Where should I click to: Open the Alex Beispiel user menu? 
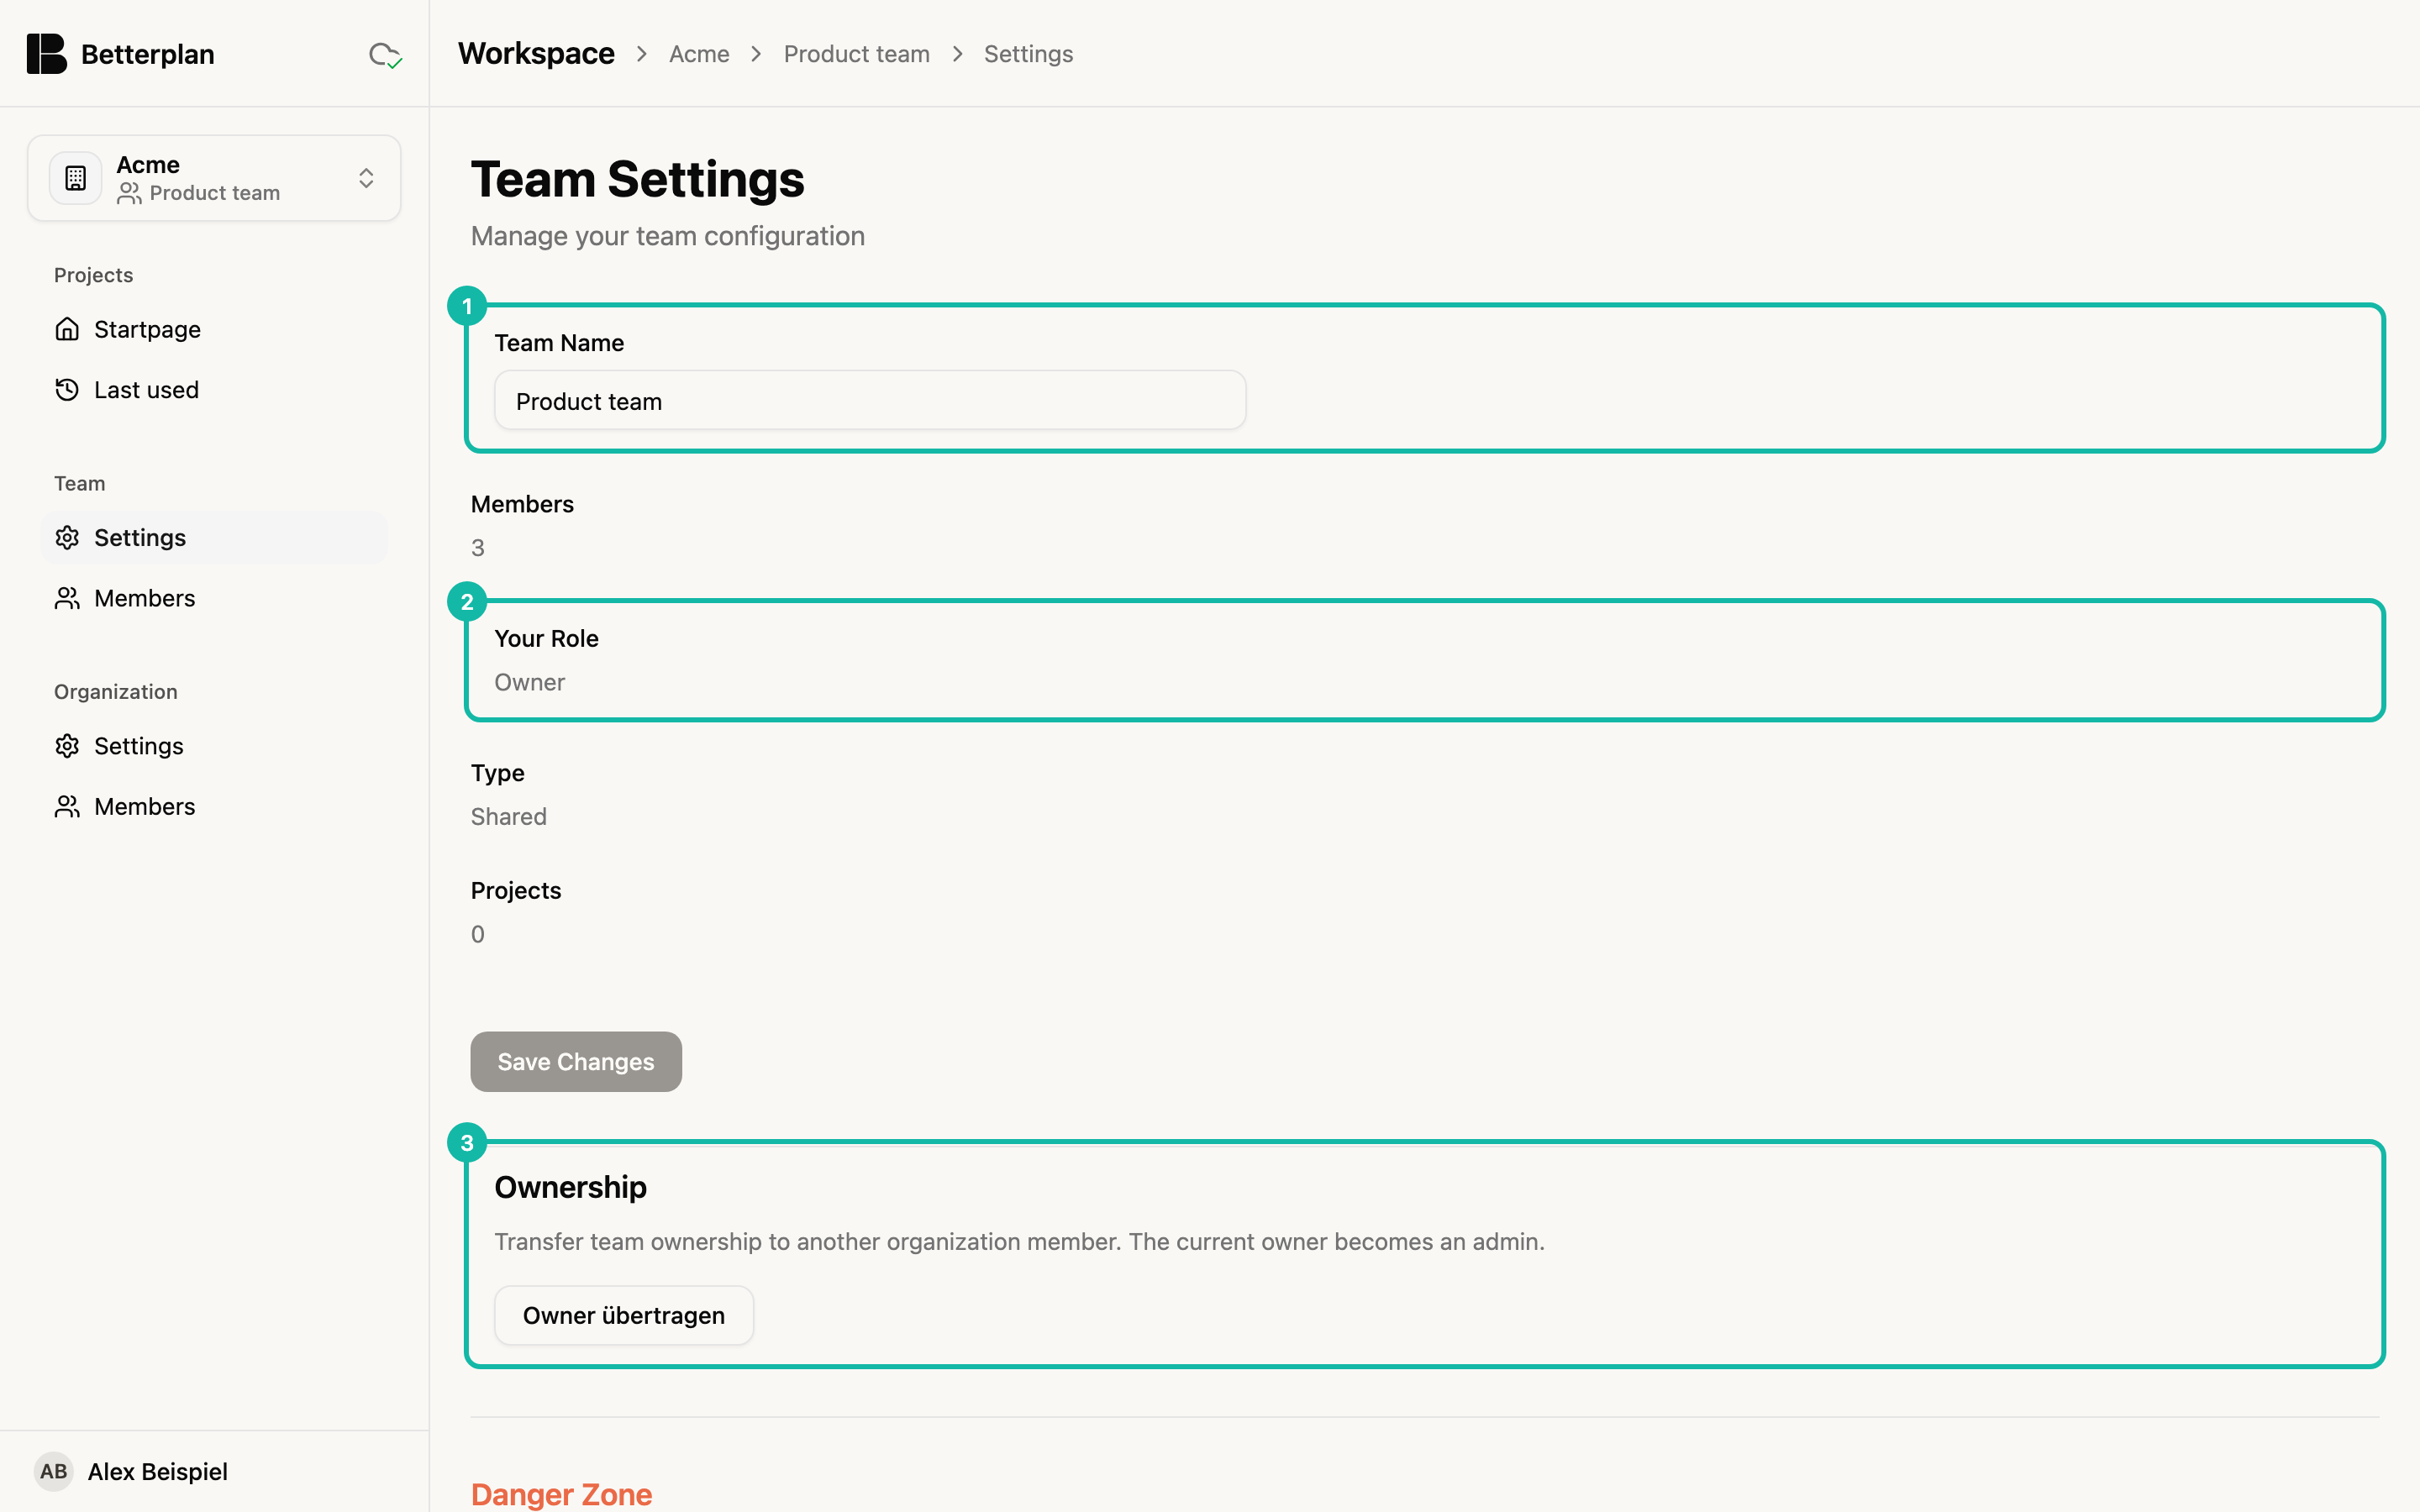point(214,1471)
